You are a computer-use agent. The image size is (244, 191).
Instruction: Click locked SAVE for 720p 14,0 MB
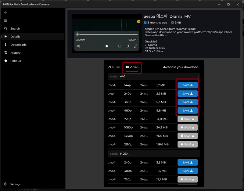point(188,119)
